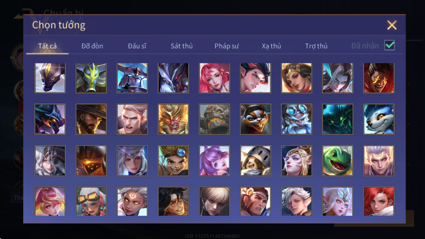Select the white-bearded goggles dwarf portrait
The height and width of the screenshot is (239, 425).
click(297, 119)
